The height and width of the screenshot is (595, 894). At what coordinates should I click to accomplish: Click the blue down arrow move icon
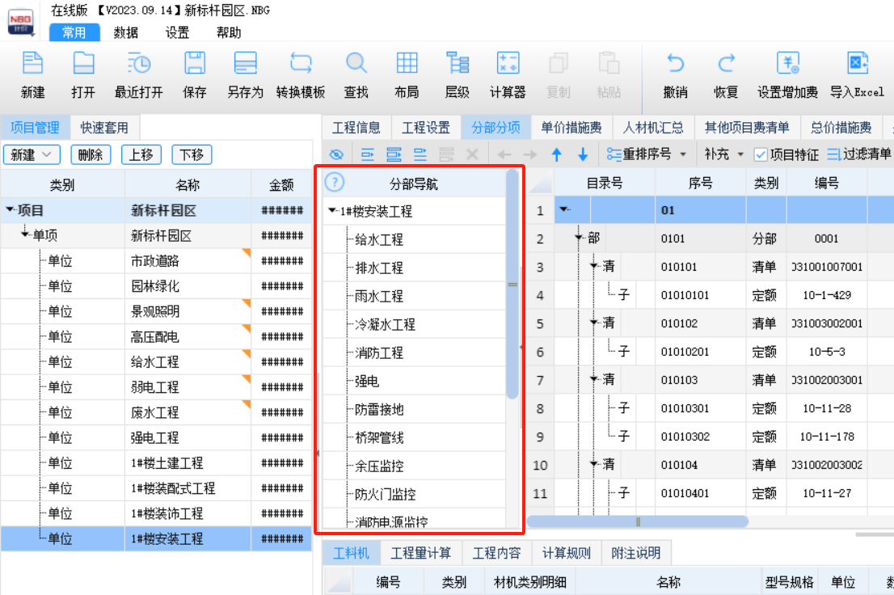tap(583, 154)
